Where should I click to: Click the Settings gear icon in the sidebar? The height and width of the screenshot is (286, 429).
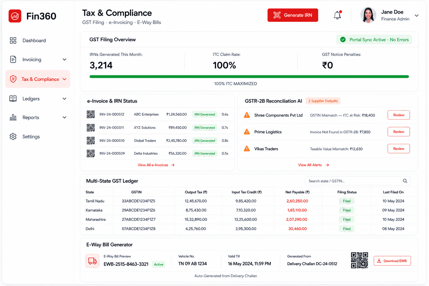13,137
